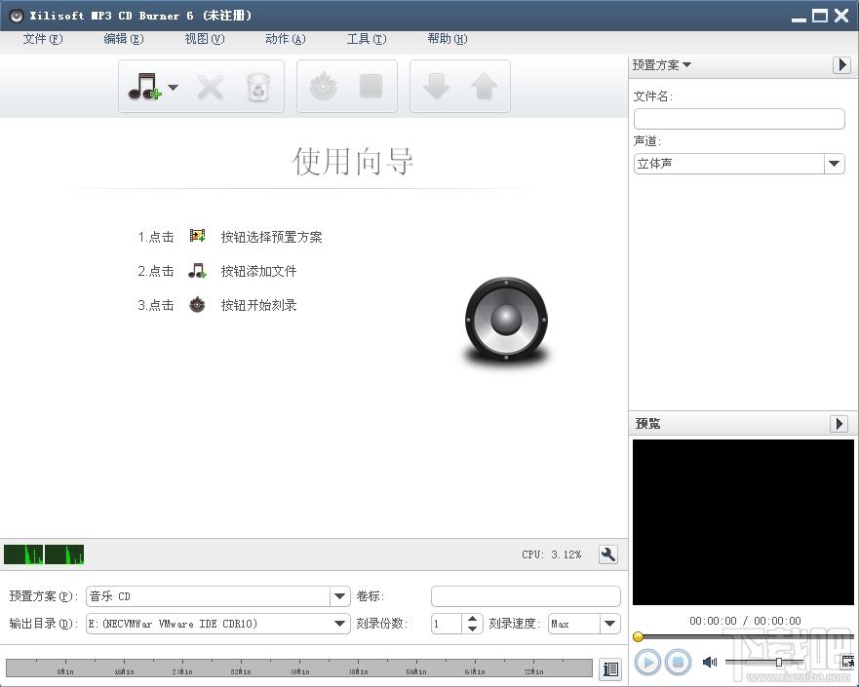Open settings with wrench icon
859x687 pixels.
pos(608,554)
